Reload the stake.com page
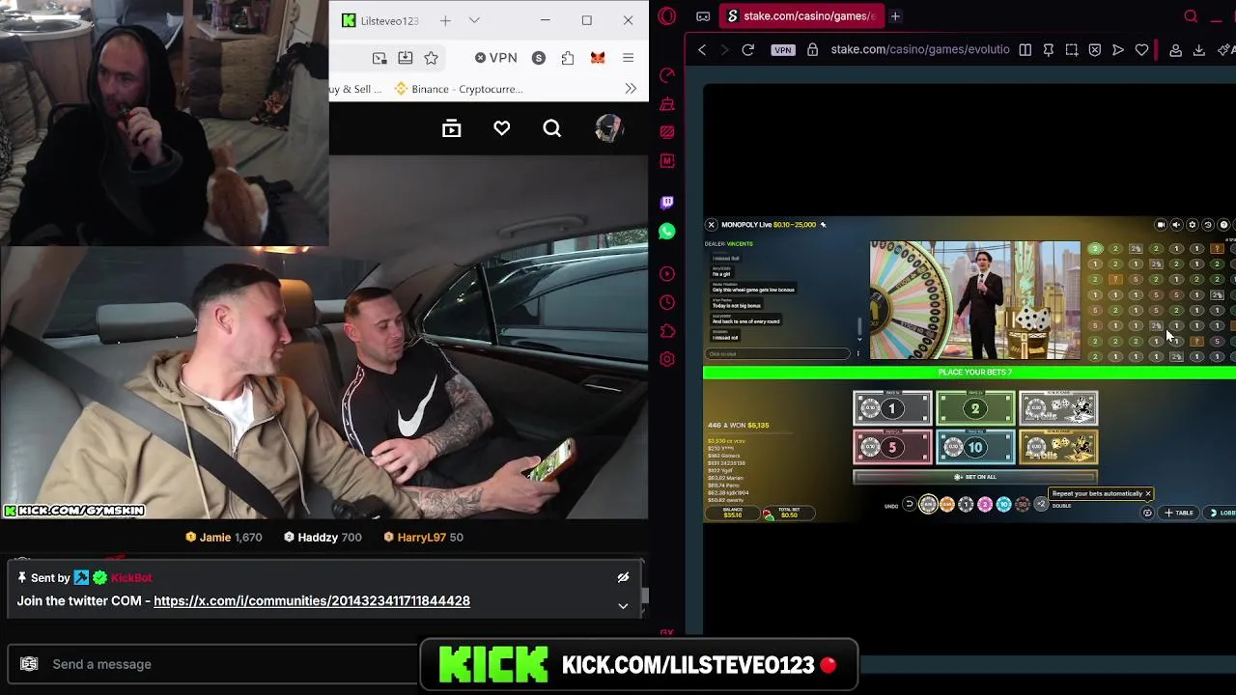 747,49
